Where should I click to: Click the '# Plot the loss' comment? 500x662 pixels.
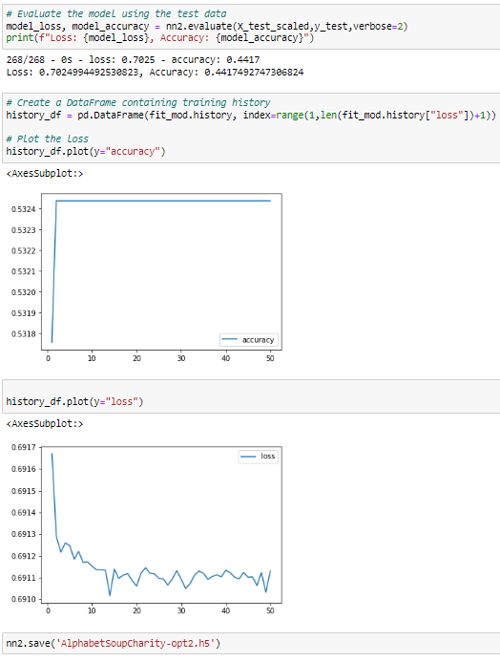47,139
